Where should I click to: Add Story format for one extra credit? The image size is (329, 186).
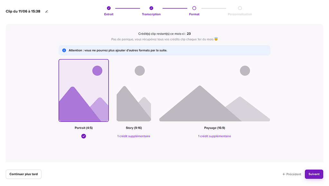(x=134, y=136)
